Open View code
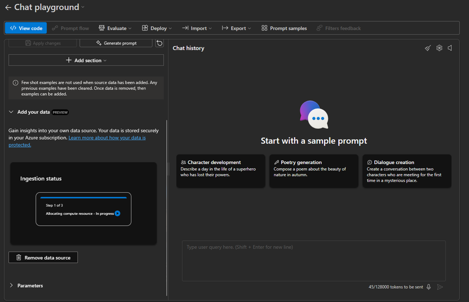 26,28
